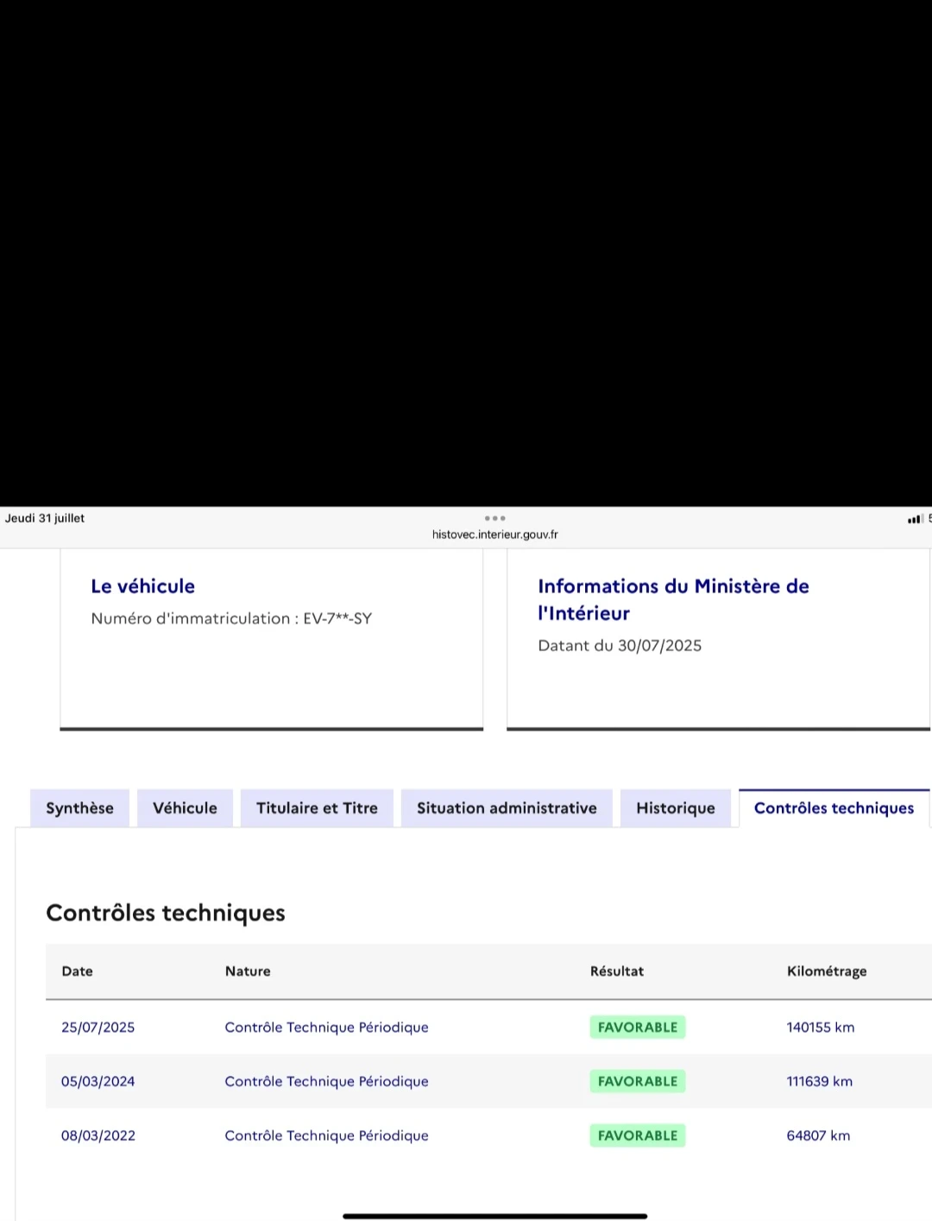Screen dimensions: 932x1221
Task: Go to the Situation administrative tab
Action: pos(507,808)
